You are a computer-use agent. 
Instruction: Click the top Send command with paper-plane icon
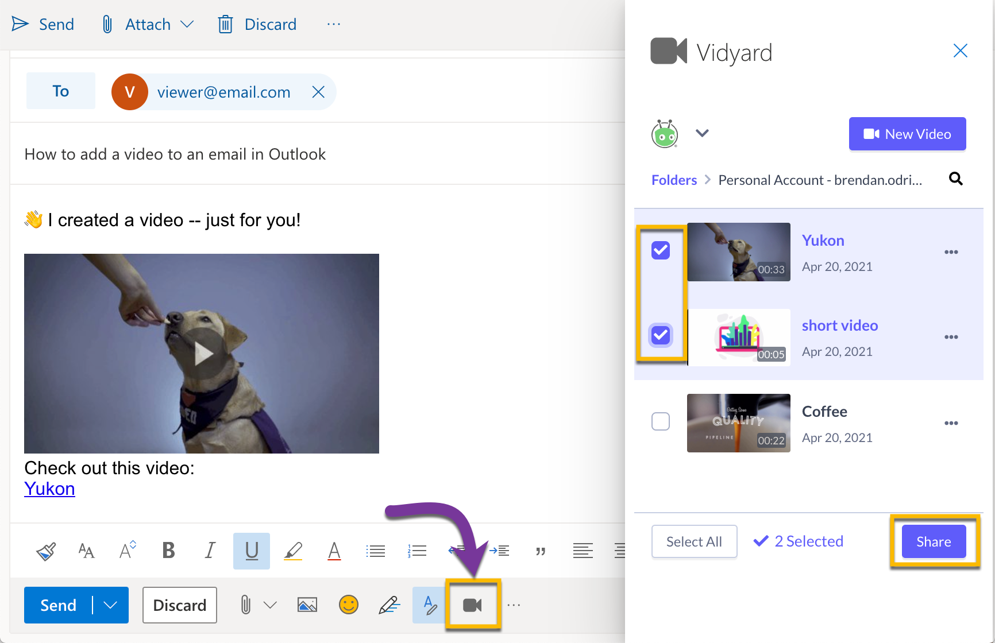point(43,24)
